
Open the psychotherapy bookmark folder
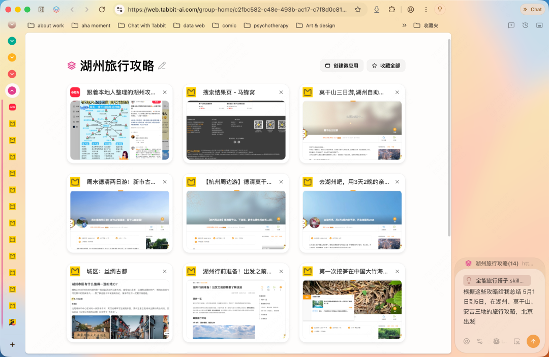(x=266, y=25)
